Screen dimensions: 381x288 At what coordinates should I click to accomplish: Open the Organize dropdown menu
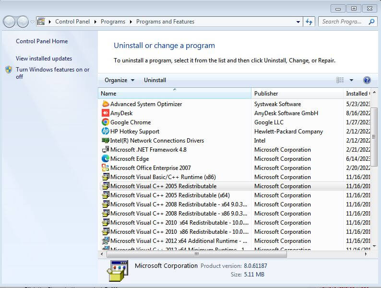[119, 80]
